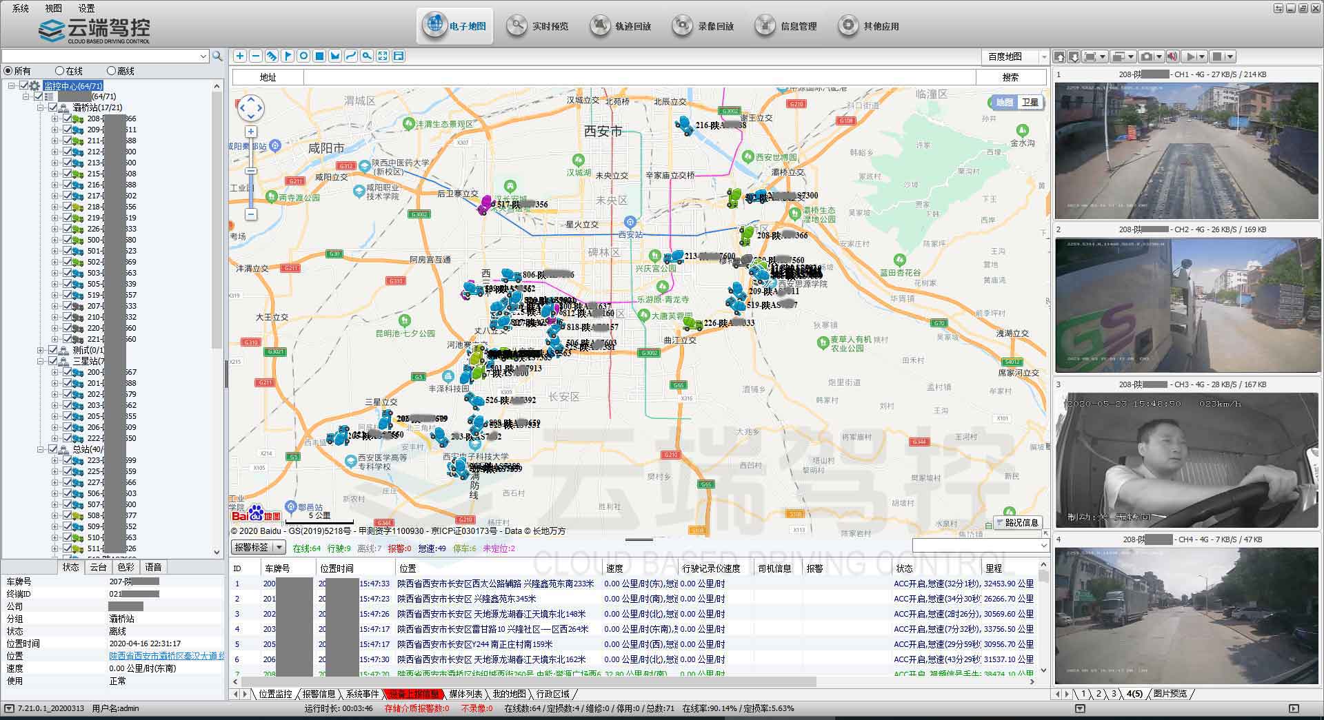
Task: Open the 信息管理 module
Action: 785,26
